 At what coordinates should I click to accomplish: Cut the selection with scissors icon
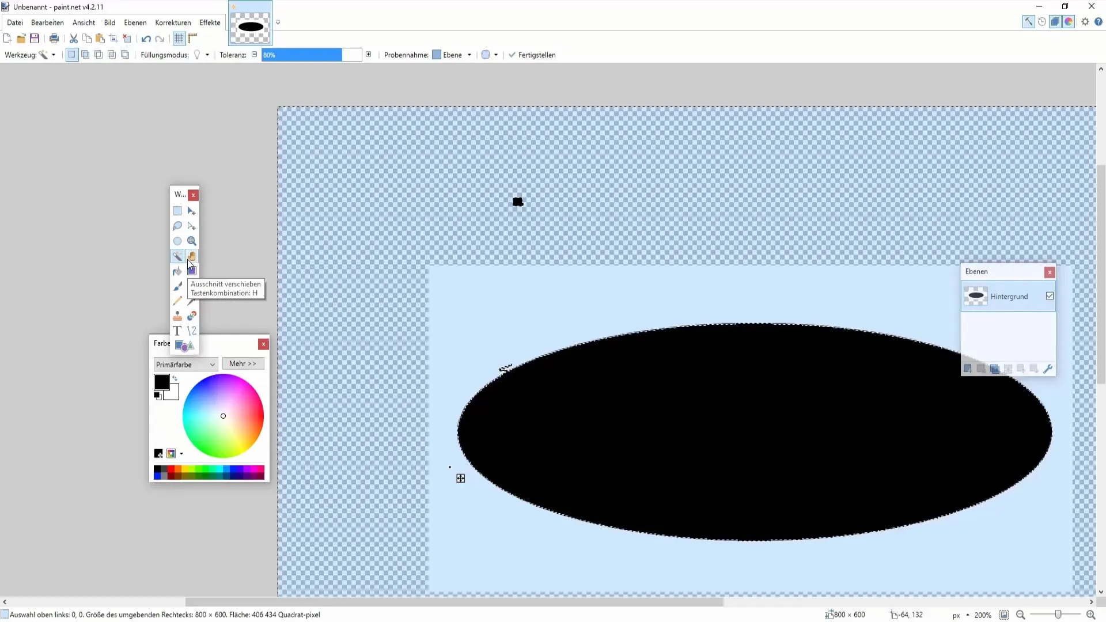(74, 39)
